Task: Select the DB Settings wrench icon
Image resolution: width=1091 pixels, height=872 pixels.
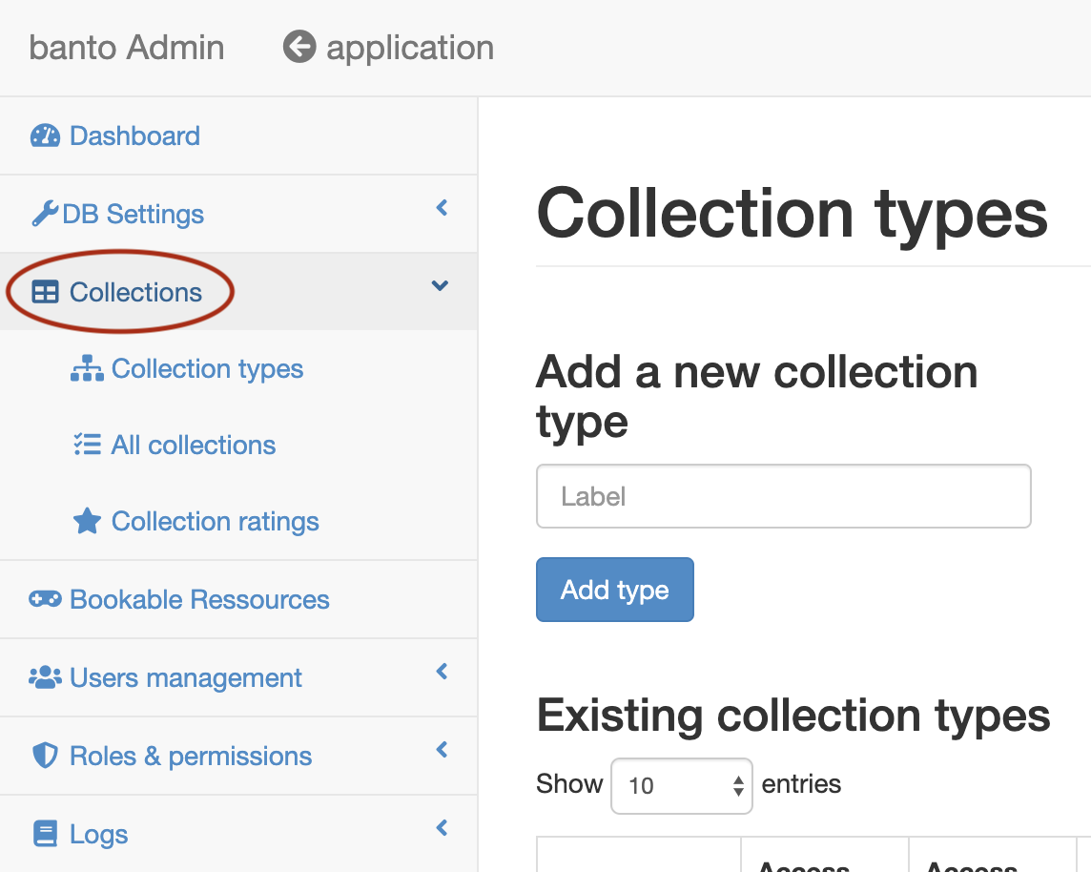Action: (46, 214)
